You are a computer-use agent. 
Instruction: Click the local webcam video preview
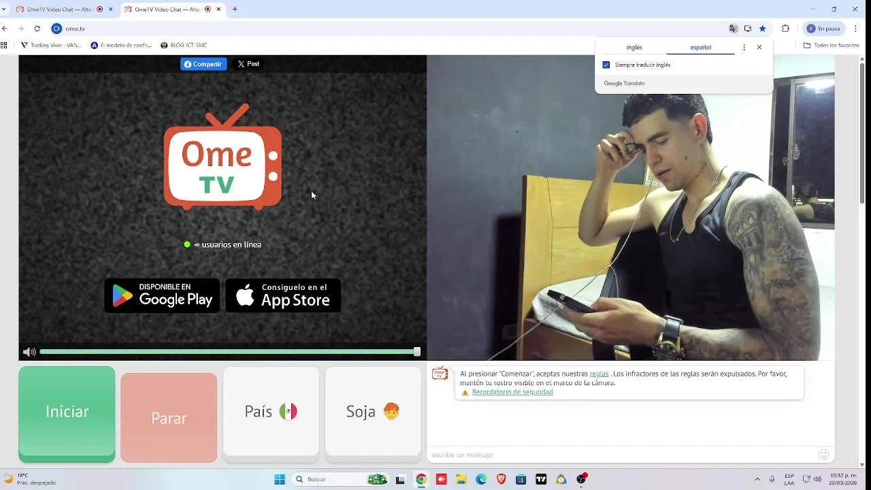[631, 208]
